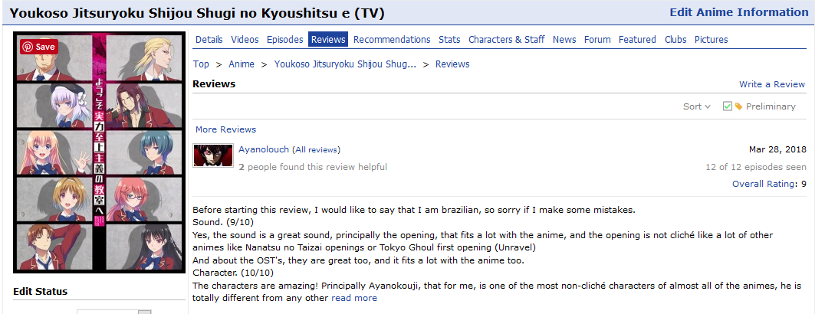825x314 pixels.
Task: Click the Ayanolouch username link
Action: [x=264, y=149]
